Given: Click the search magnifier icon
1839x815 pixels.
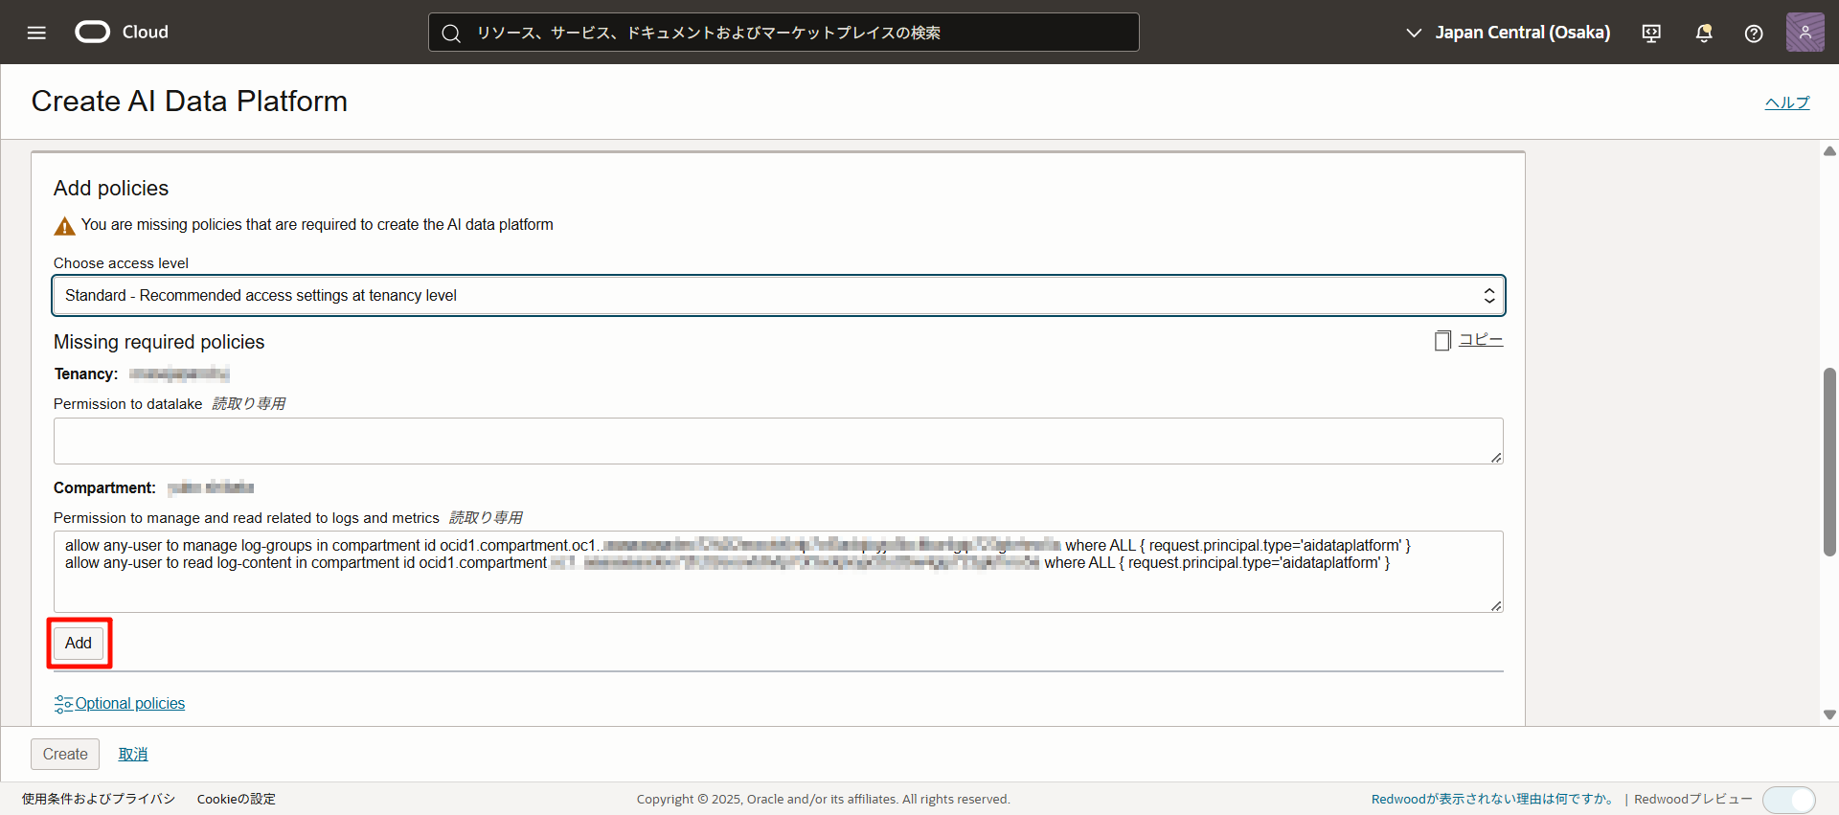Looking at the screenshot, I should (451, 33).
